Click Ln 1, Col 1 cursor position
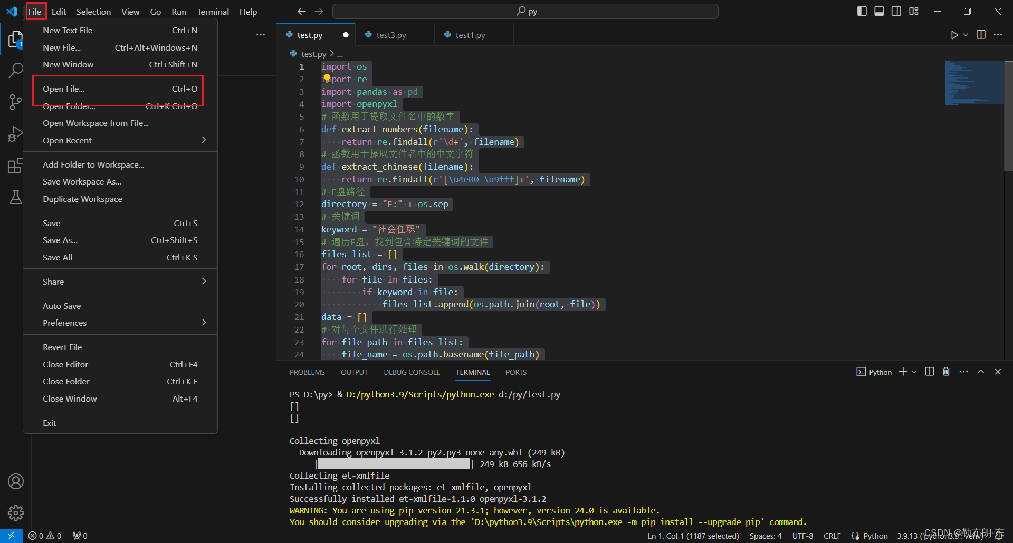Screen dimensions: 1013x543 (x=693, y=536)
